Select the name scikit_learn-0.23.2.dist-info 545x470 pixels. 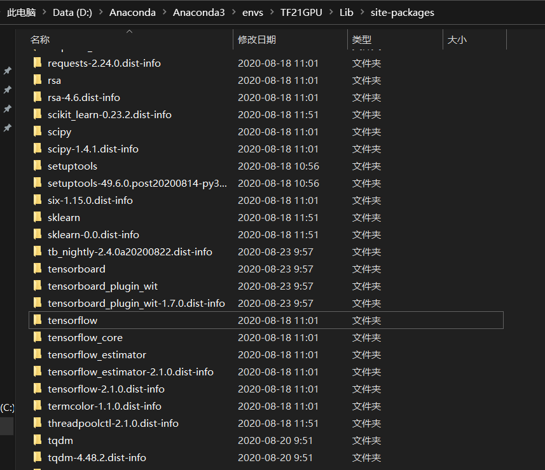pos(109,114)
